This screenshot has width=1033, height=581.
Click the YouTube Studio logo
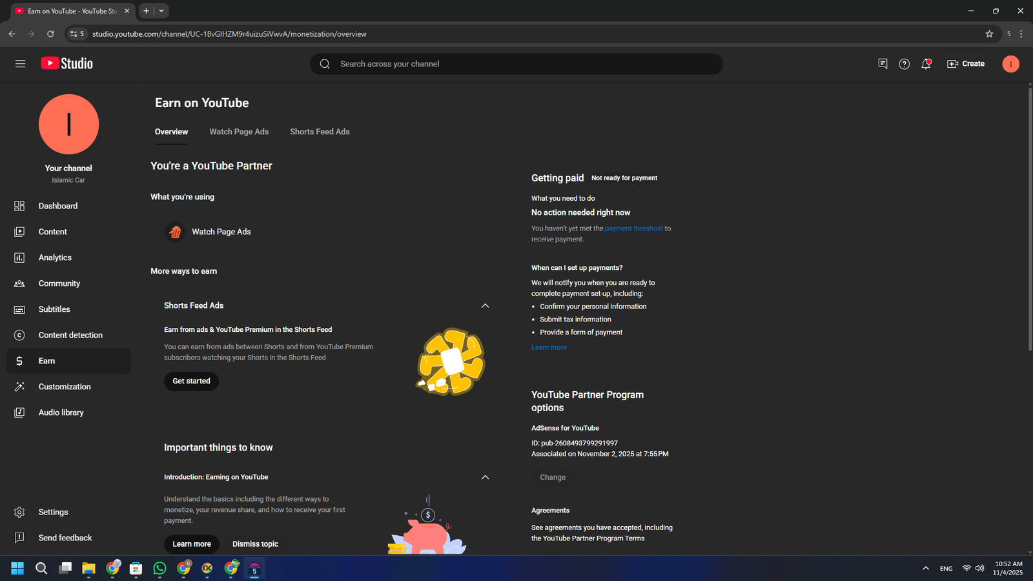pyautogui.click(x=67, y=63)
